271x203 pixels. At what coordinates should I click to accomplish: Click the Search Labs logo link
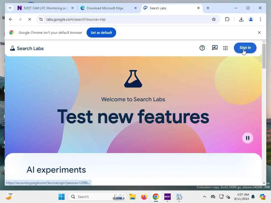[27, 48]
